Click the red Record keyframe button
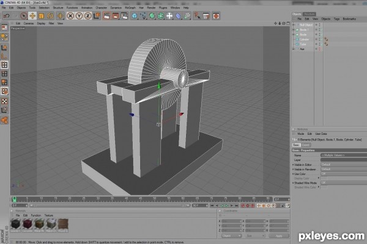Image resolution: width=367 pixels, height=244 pixels. pyautogui.click(x=243, y=206)
